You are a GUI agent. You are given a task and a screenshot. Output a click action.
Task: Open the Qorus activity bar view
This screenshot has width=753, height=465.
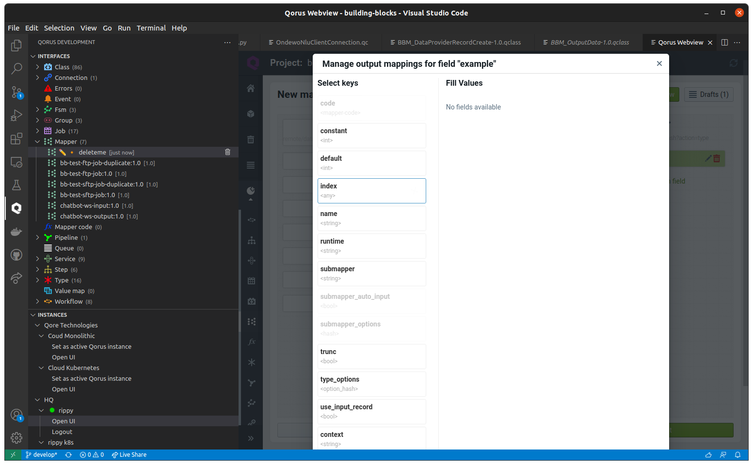(x=16, y=208)
